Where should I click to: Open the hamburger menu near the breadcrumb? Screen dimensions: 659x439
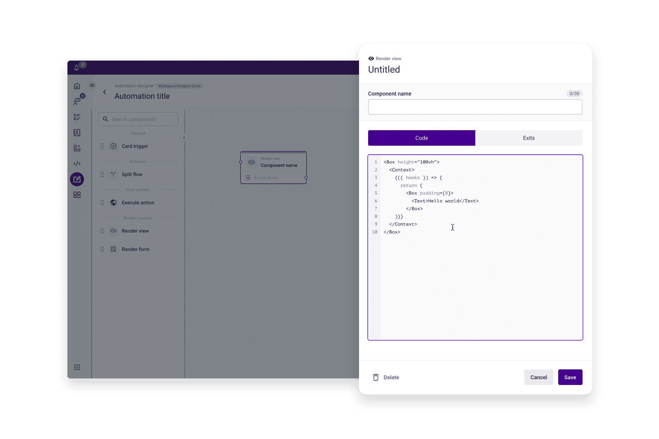92,86
